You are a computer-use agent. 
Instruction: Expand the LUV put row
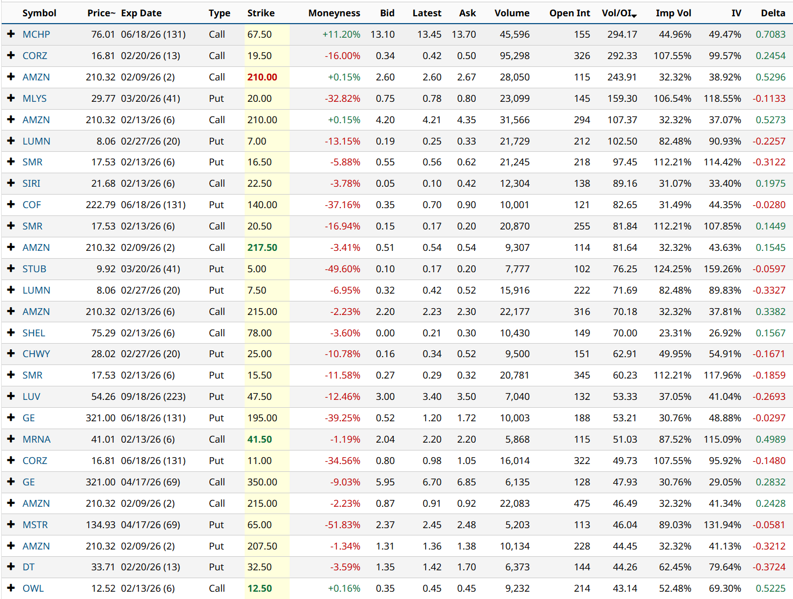tap(11, 397)
